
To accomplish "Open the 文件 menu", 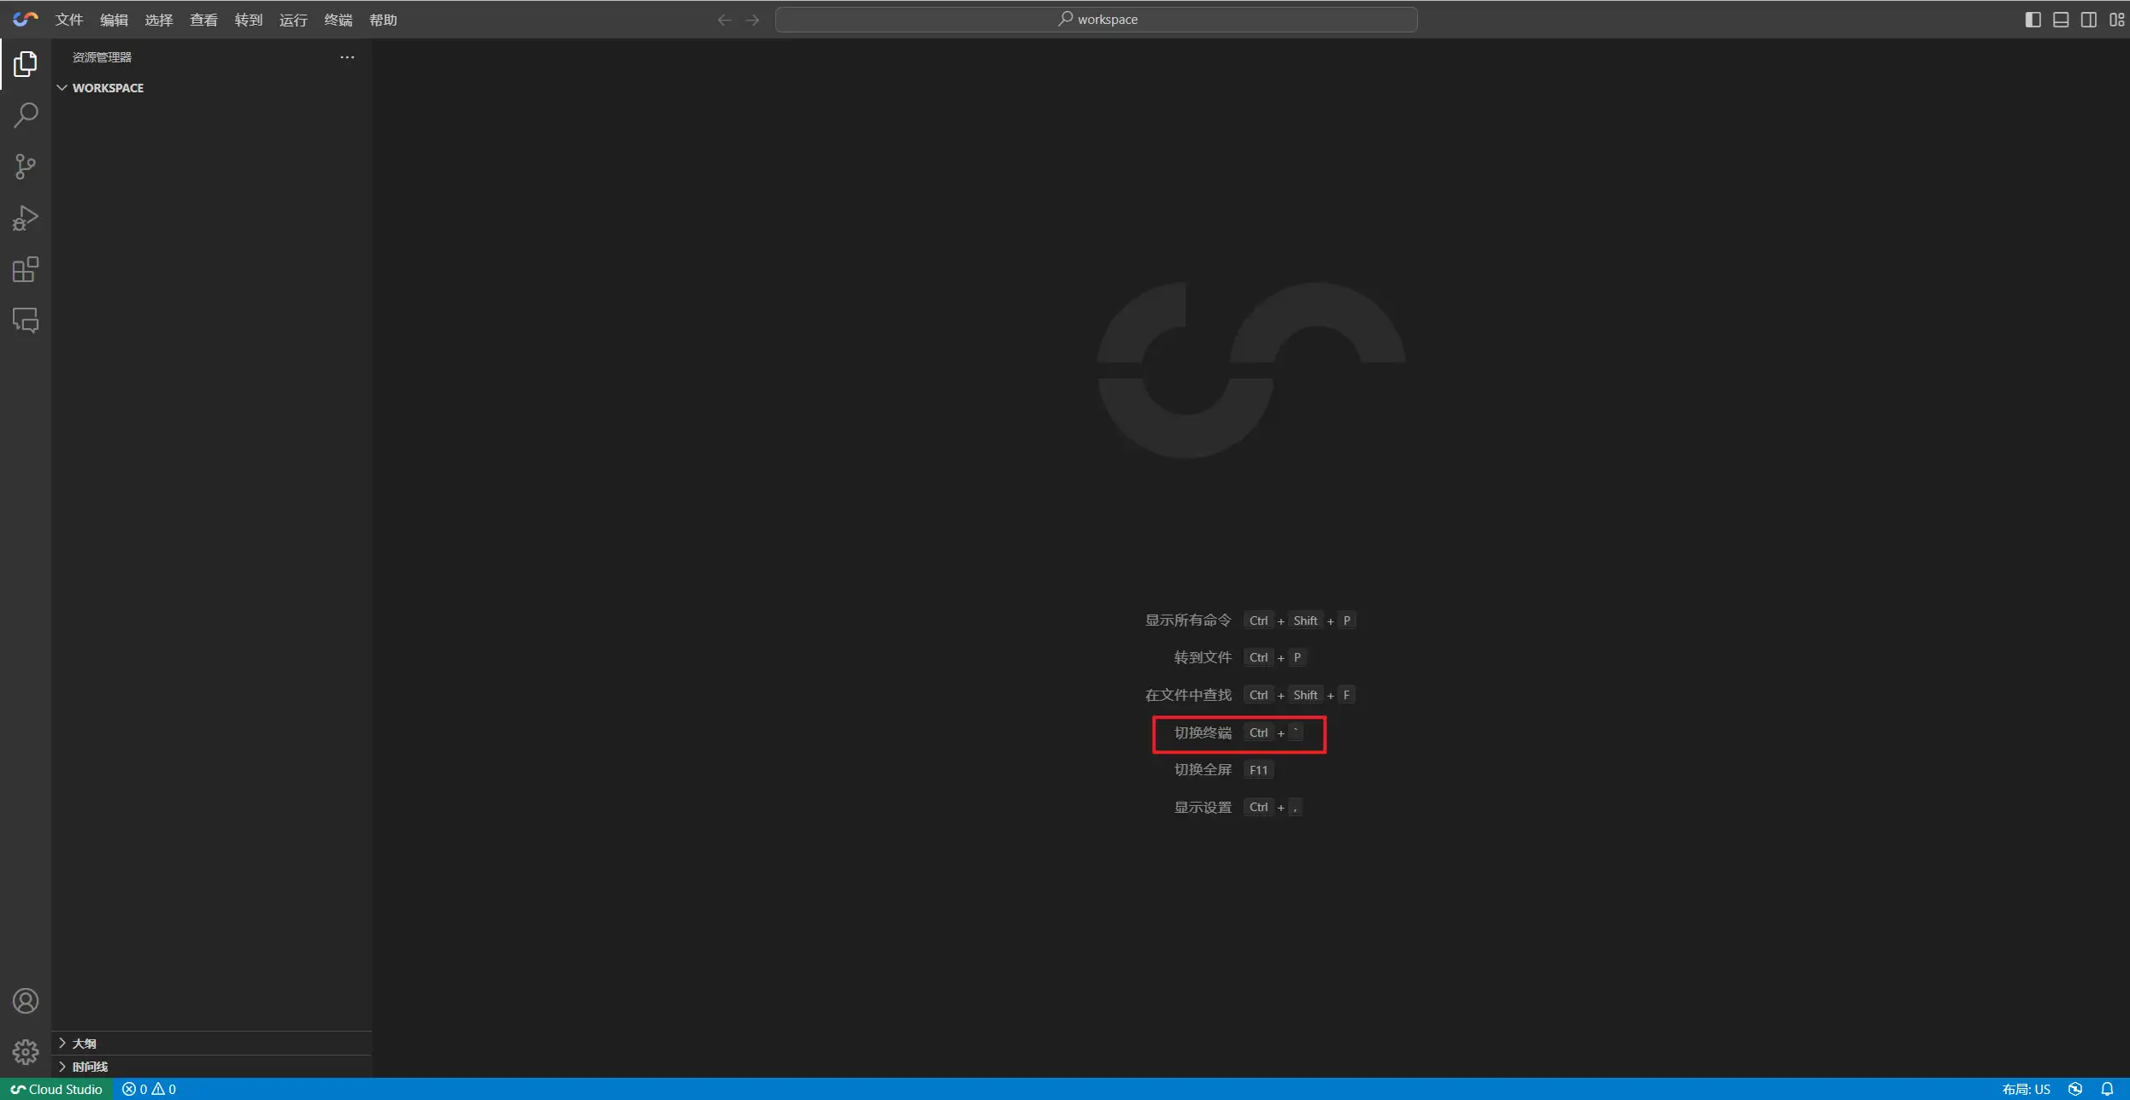I will (68, 20).
